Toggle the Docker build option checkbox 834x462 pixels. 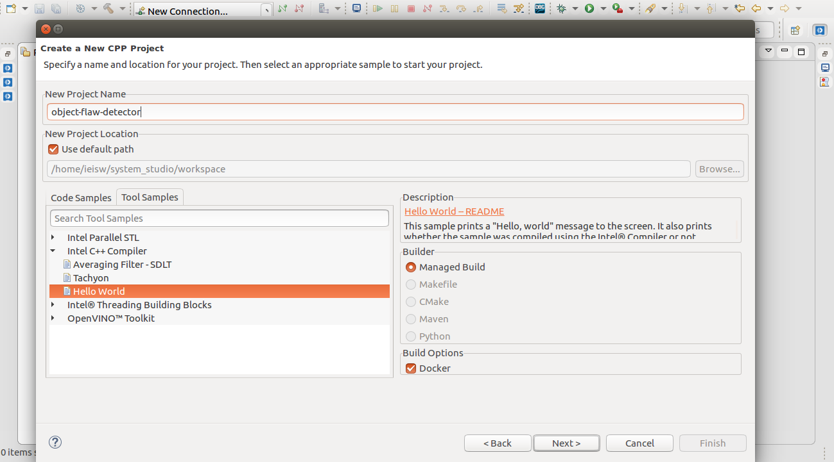pyautogui.click(x=412, y=368)
